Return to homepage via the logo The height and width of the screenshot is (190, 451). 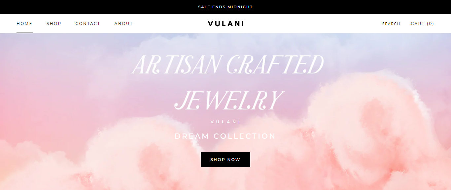[225, 23]
